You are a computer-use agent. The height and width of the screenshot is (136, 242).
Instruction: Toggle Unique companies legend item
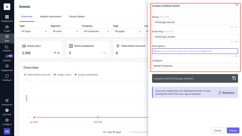(x=86, y=75)
